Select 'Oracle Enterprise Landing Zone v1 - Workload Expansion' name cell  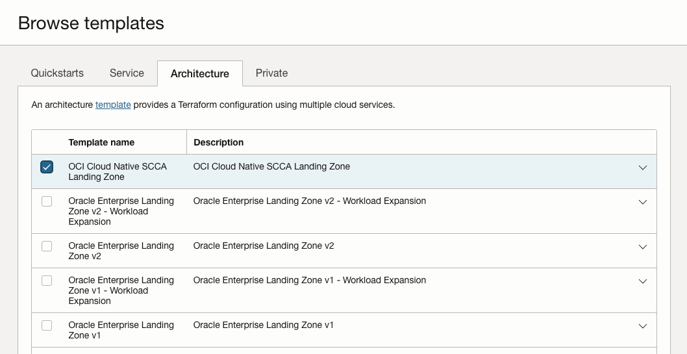click(121, 290)
